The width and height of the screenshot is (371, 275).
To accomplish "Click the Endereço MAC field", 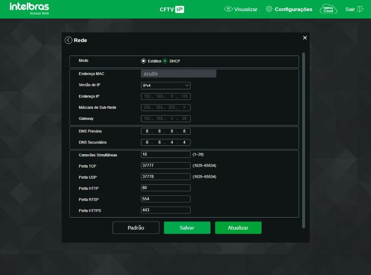I will [179, 74].
